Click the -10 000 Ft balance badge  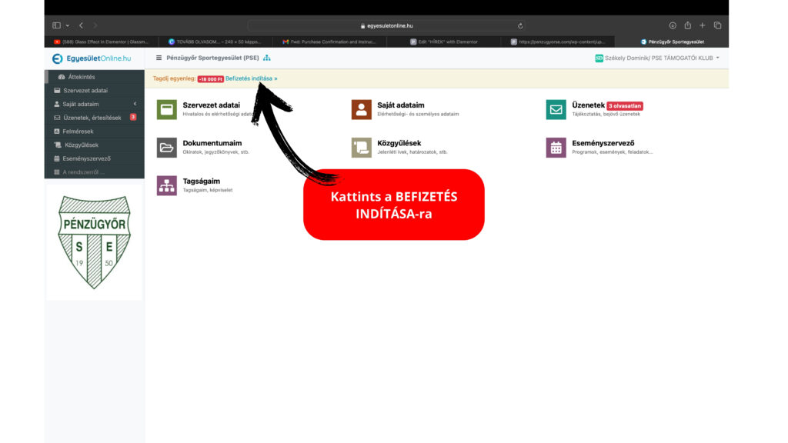click(x=210, y=79)
